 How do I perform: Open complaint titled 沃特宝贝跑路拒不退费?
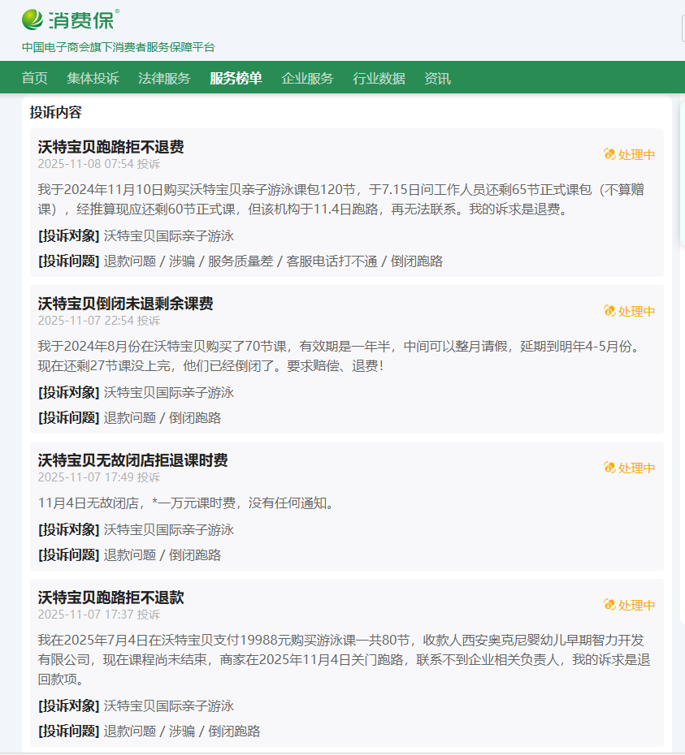point(111,147)
